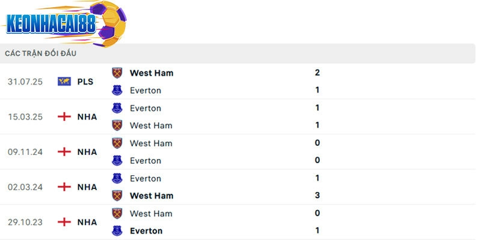This screenshot has width=481, height=240.
Task: Click Everton crest in 29.10.23 match
Action: (117, 230)
